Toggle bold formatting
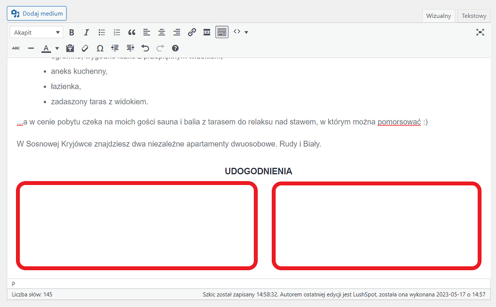The height and width of the screenshot is (307, 496). pyautogui.click(x=72, y=32)
